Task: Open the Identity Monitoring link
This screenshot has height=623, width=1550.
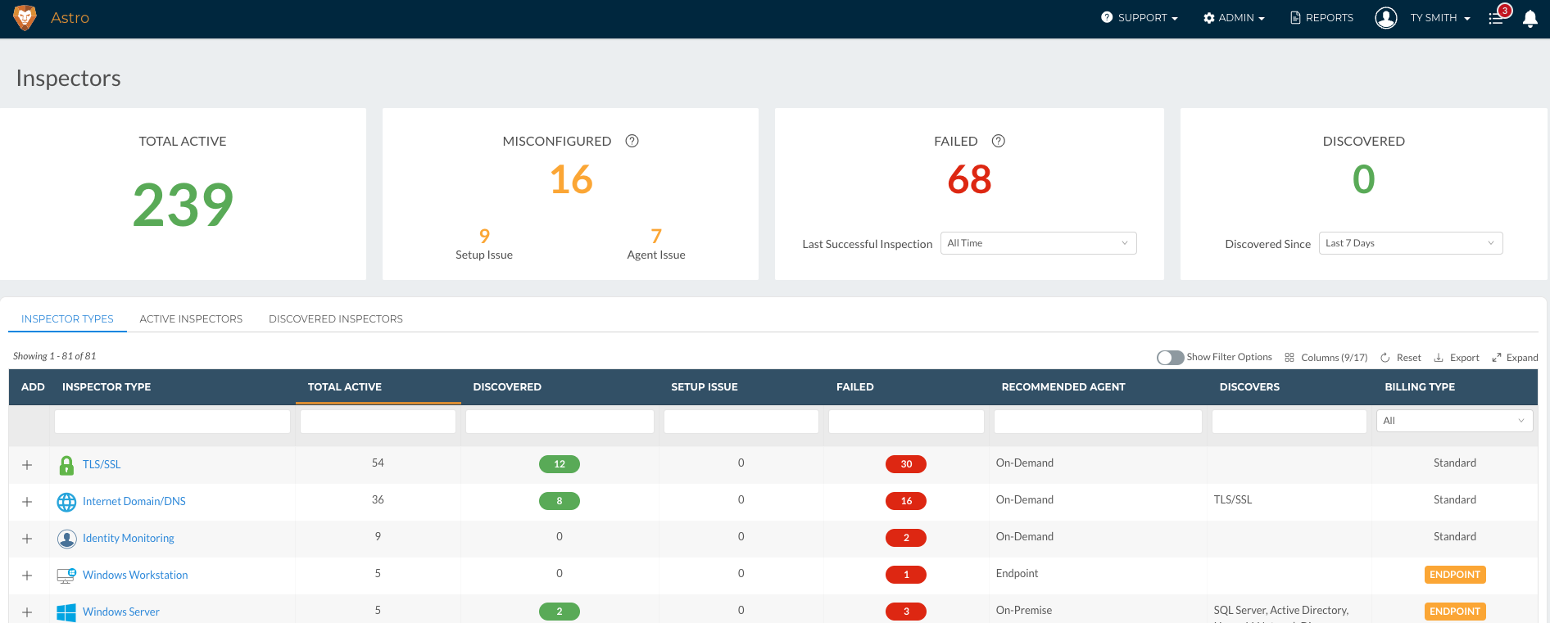Action: (128, 539)
